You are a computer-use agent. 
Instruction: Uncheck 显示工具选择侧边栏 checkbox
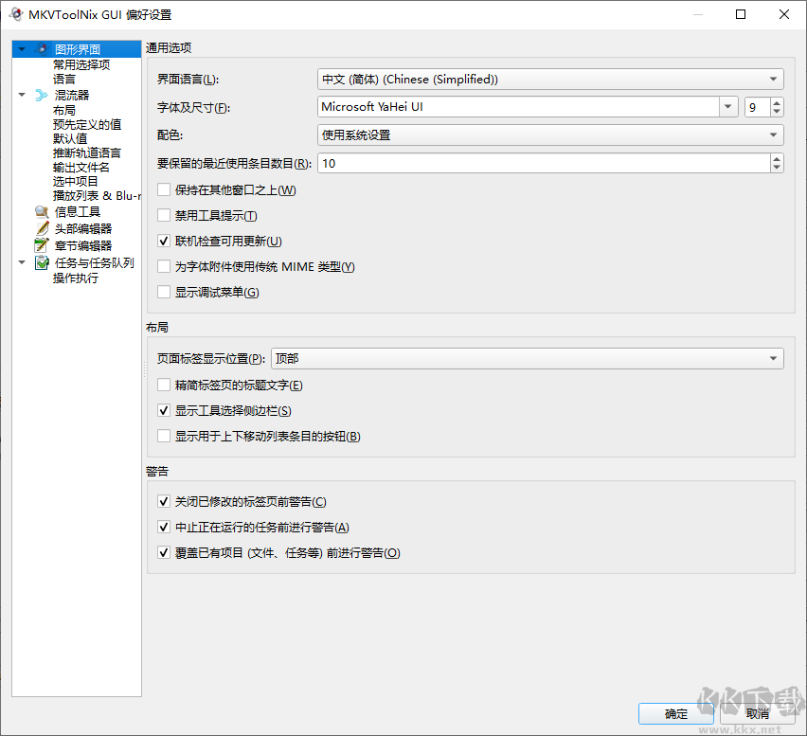(x=164, y=410)
